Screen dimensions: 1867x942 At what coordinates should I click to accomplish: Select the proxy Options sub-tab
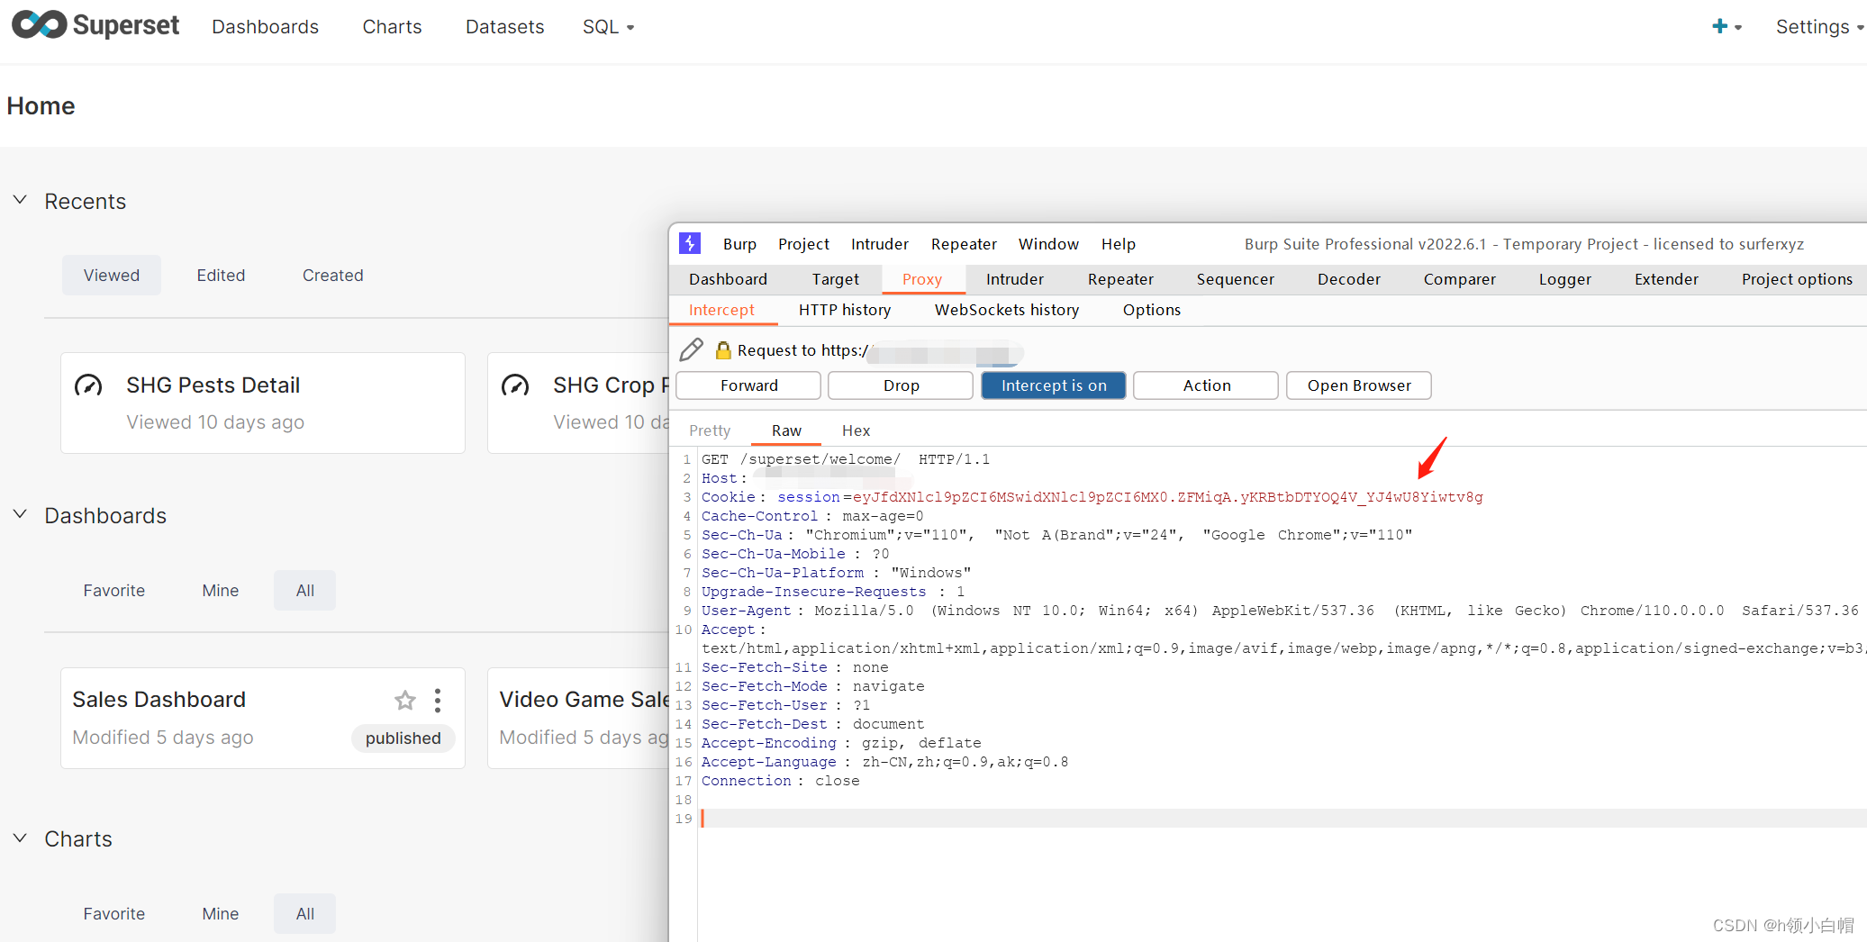[1152, 310]
